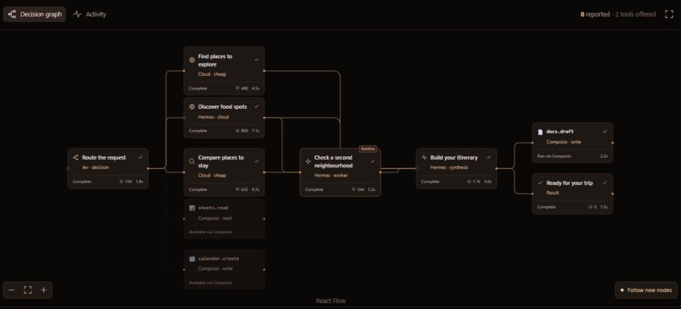
Task: Click the calendar.create calendar icon
Action: click(192, 258)
